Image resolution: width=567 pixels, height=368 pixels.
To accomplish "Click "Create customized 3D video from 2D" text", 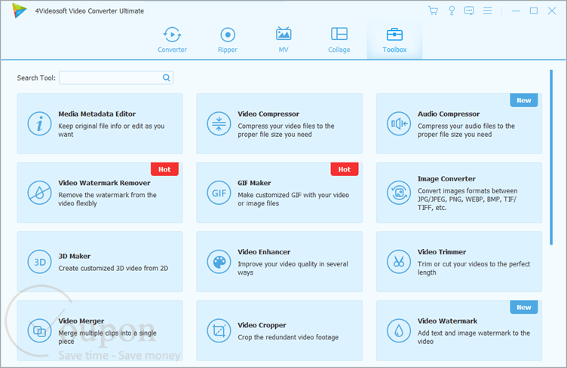I will [113, 268].
